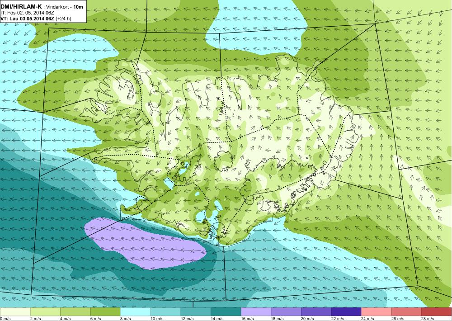Select the dark teal 14–16 m/s legend swatch
Screen dimensions: 452x321
point(226,312)
